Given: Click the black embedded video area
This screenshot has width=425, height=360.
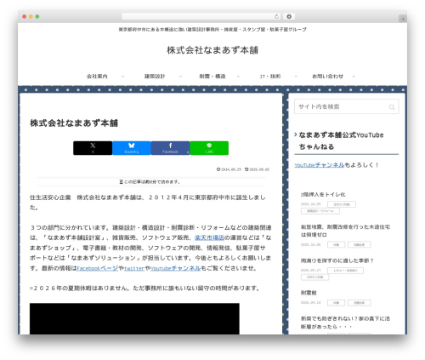Looking at the screenshot, I should click(x=134, y=318).
